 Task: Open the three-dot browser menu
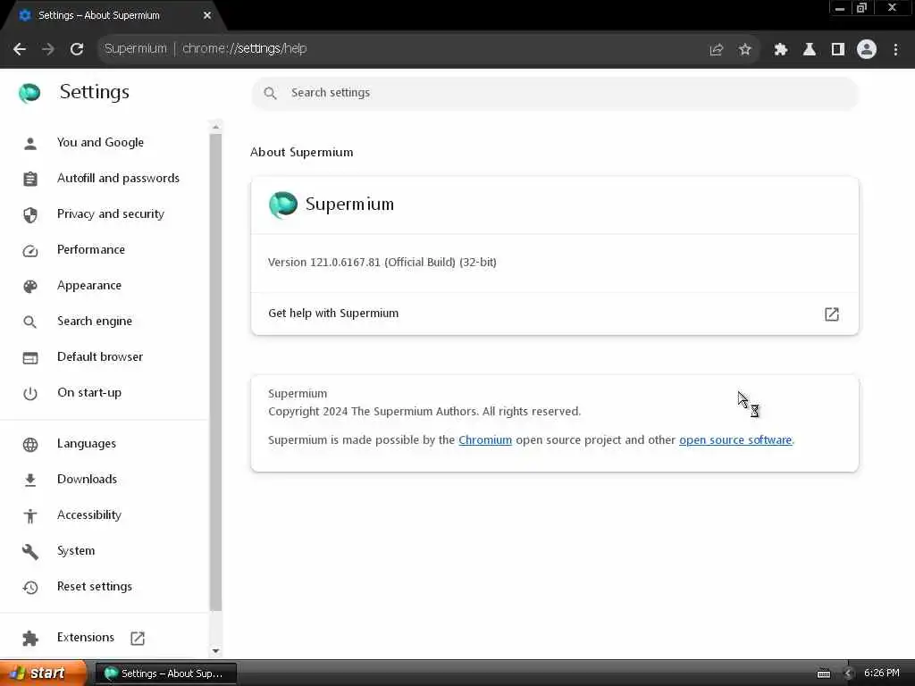[895, 50]
